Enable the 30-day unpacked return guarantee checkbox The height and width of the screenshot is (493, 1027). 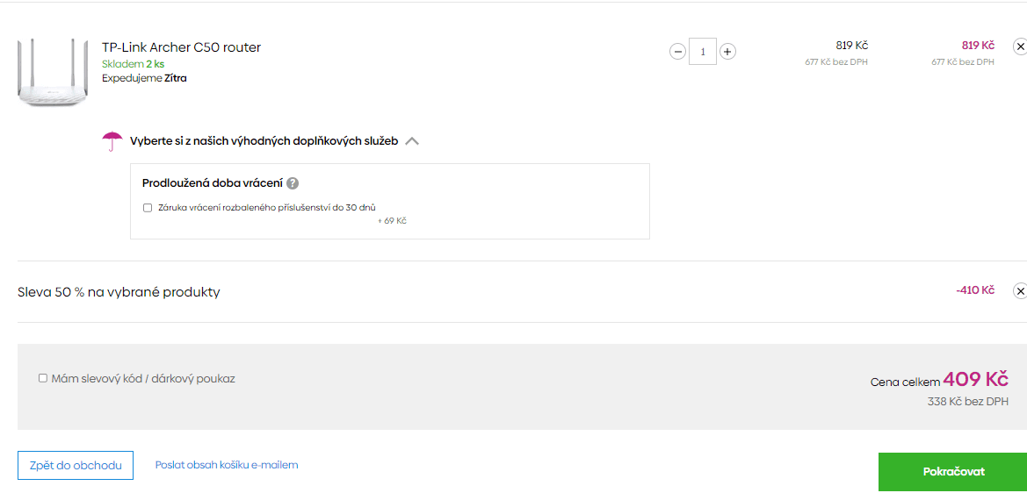coord(148,208)
